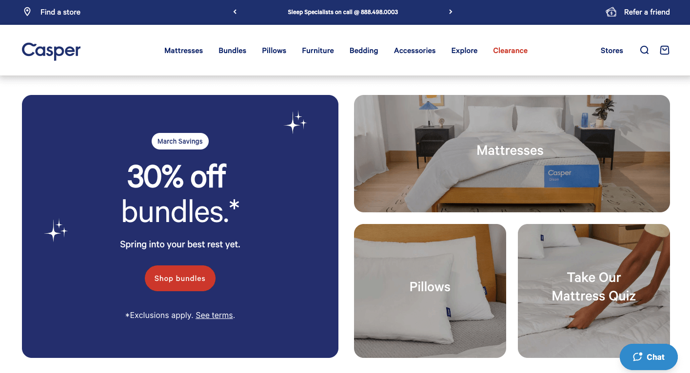Open the Mattresses menu item
The height and width of the screenshot is (373, 690).
coord(183,50)
